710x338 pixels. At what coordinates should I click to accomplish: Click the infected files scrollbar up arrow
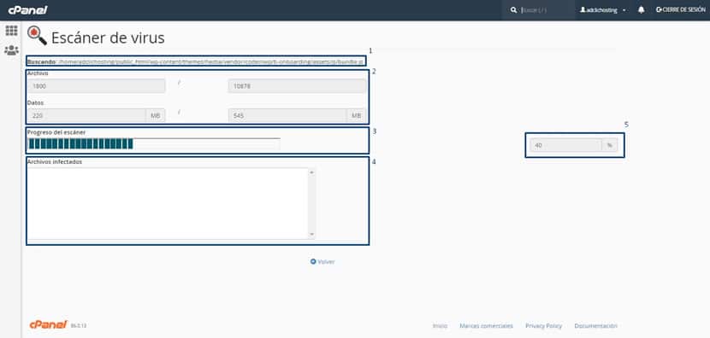click(311, 172)
